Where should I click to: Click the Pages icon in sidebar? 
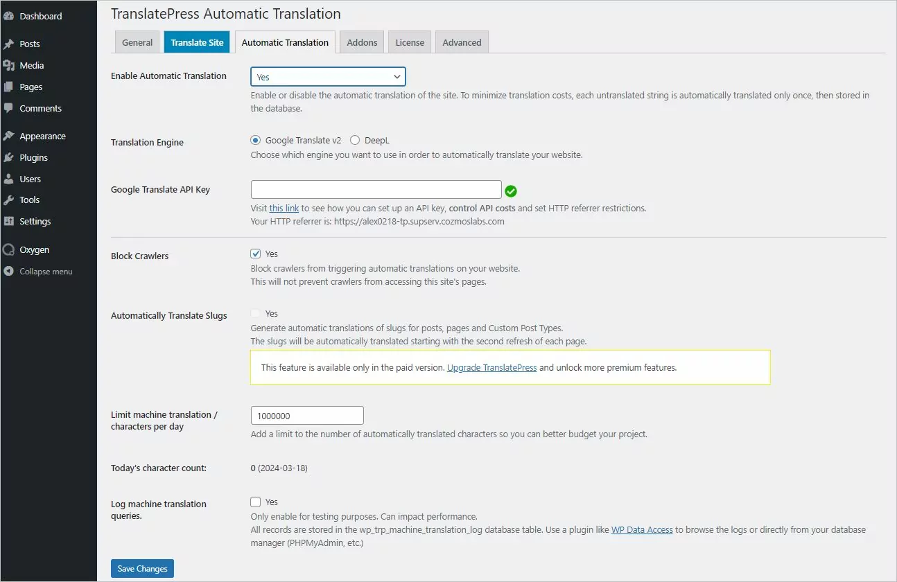(8, 87)
